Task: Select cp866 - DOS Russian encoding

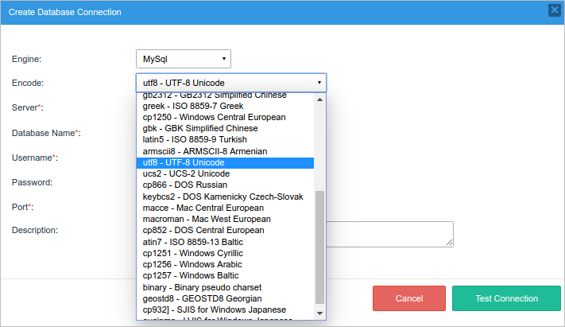Action: 184,185
